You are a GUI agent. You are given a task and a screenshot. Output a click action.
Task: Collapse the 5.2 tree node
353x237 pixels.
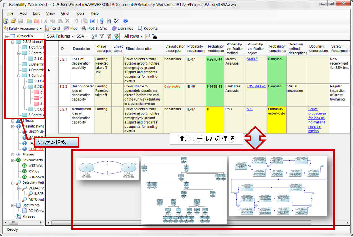[x=24, y=87]
